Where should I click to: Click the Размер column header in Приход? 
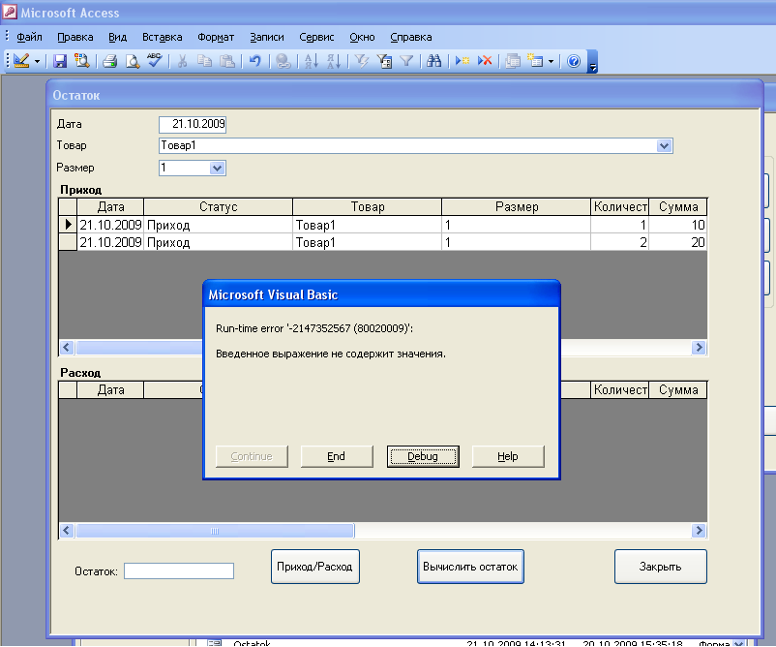click(x=516, y=206)
